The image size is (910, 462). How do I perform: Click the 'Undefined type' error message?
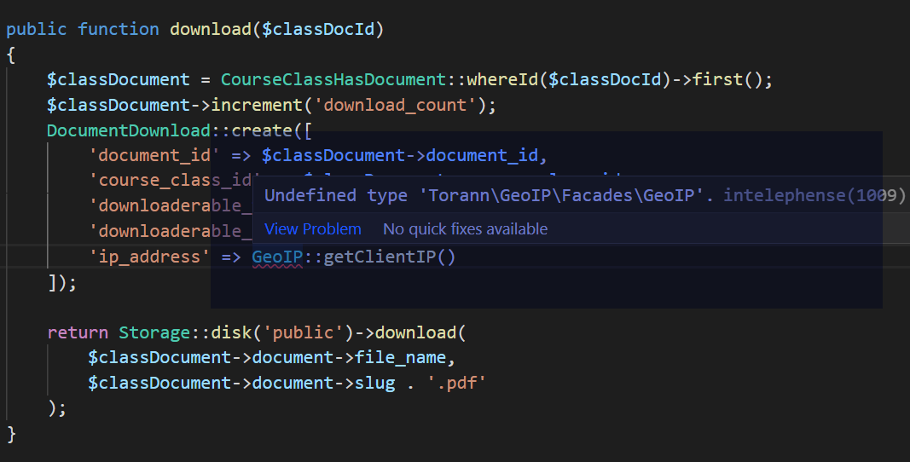tap(488, 195)
